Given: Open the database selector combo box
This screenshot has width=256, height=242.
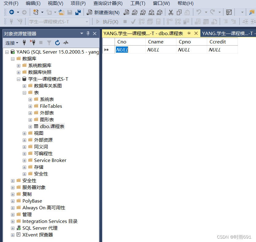Looking at the screenshot, I should coord(59,22).
